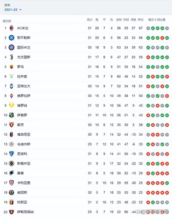The height and width of the screenshot is (218, 172).
Task: Click the 场次 matches column header
Action: point(90,20)
